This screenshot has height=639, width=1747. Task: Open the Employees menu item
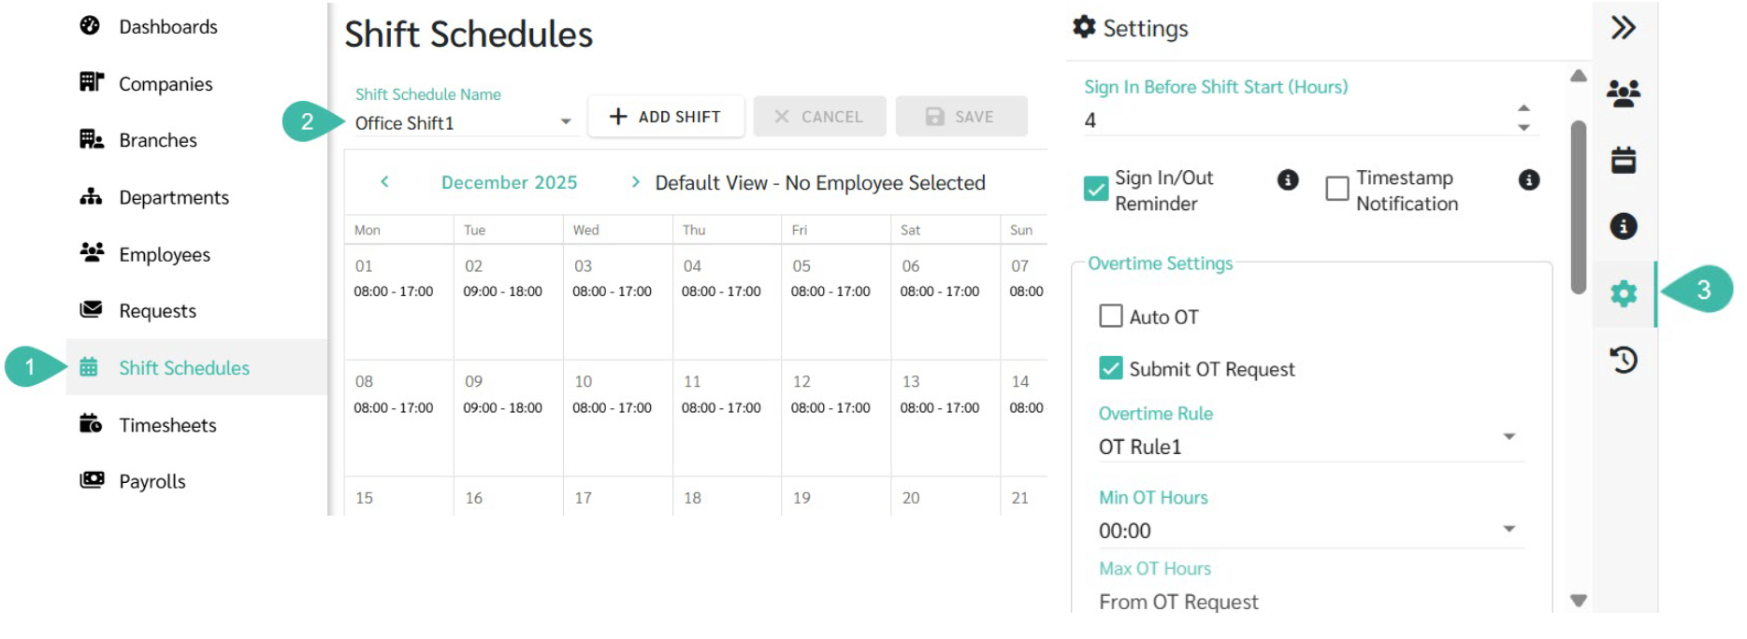pos(165,254)
